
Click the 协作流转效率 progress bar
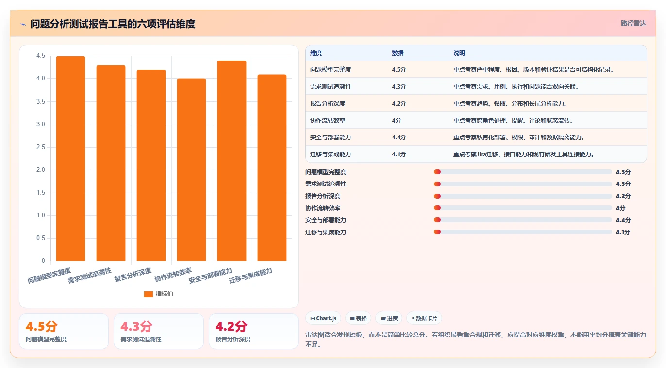point(523,208)
